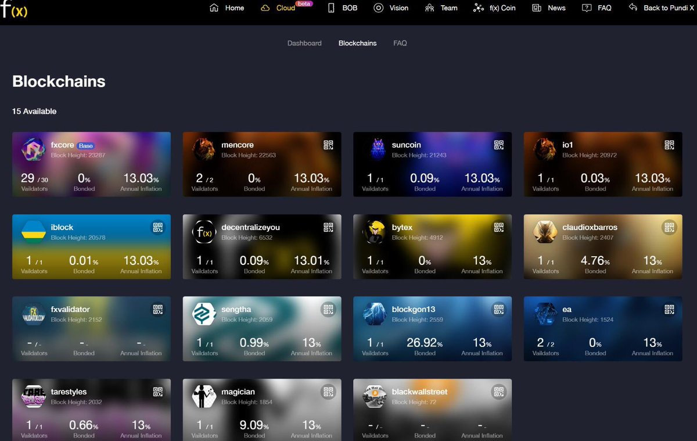Click the Team people icon
Screen dimensions: 697x441
point(429,8)
